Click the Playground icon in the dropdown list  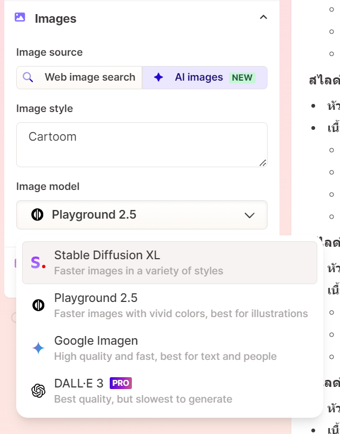point(38,305)
